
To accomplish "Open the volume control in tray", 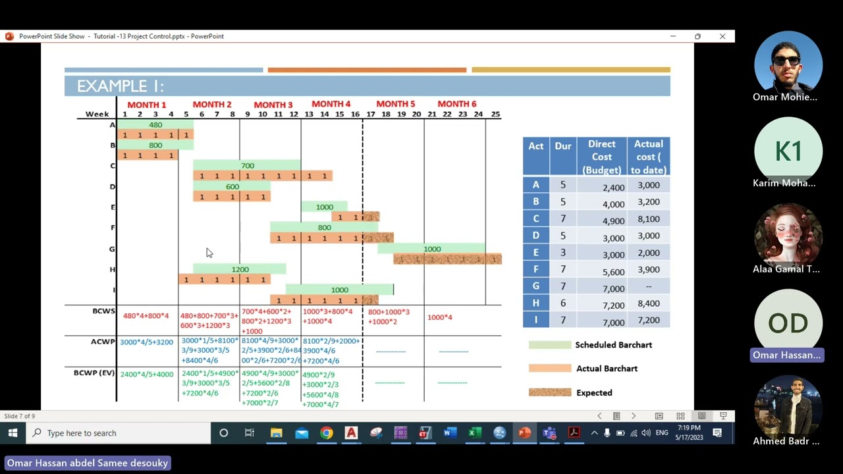I will pyautogui.click(x=646, y=433).
